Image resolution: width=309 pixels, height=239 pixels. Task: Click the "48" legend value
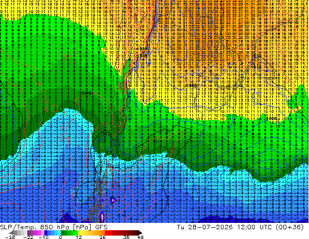[x=140, y=237]
